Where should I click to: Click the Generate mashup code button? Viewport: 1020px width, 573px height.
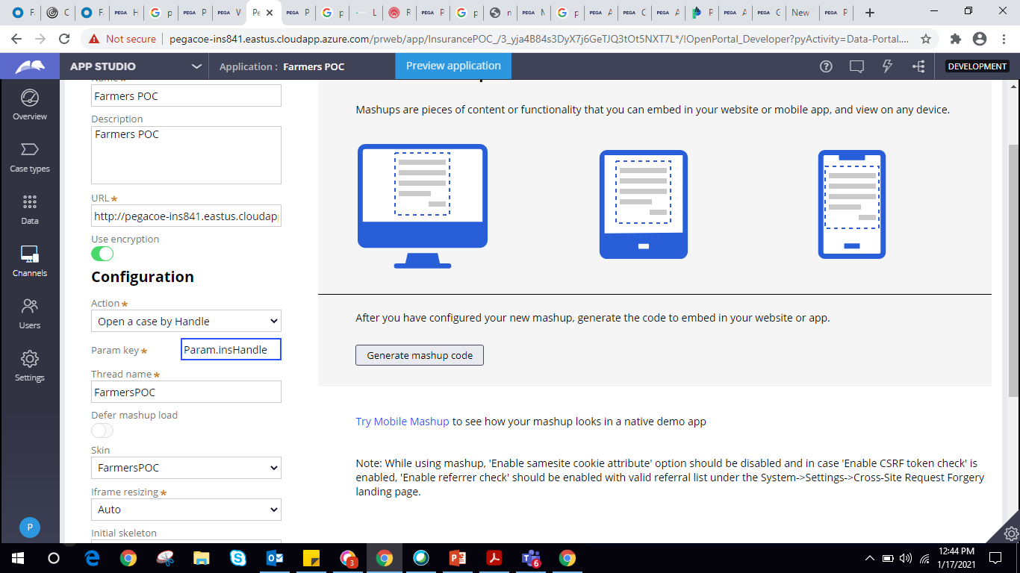419,355
